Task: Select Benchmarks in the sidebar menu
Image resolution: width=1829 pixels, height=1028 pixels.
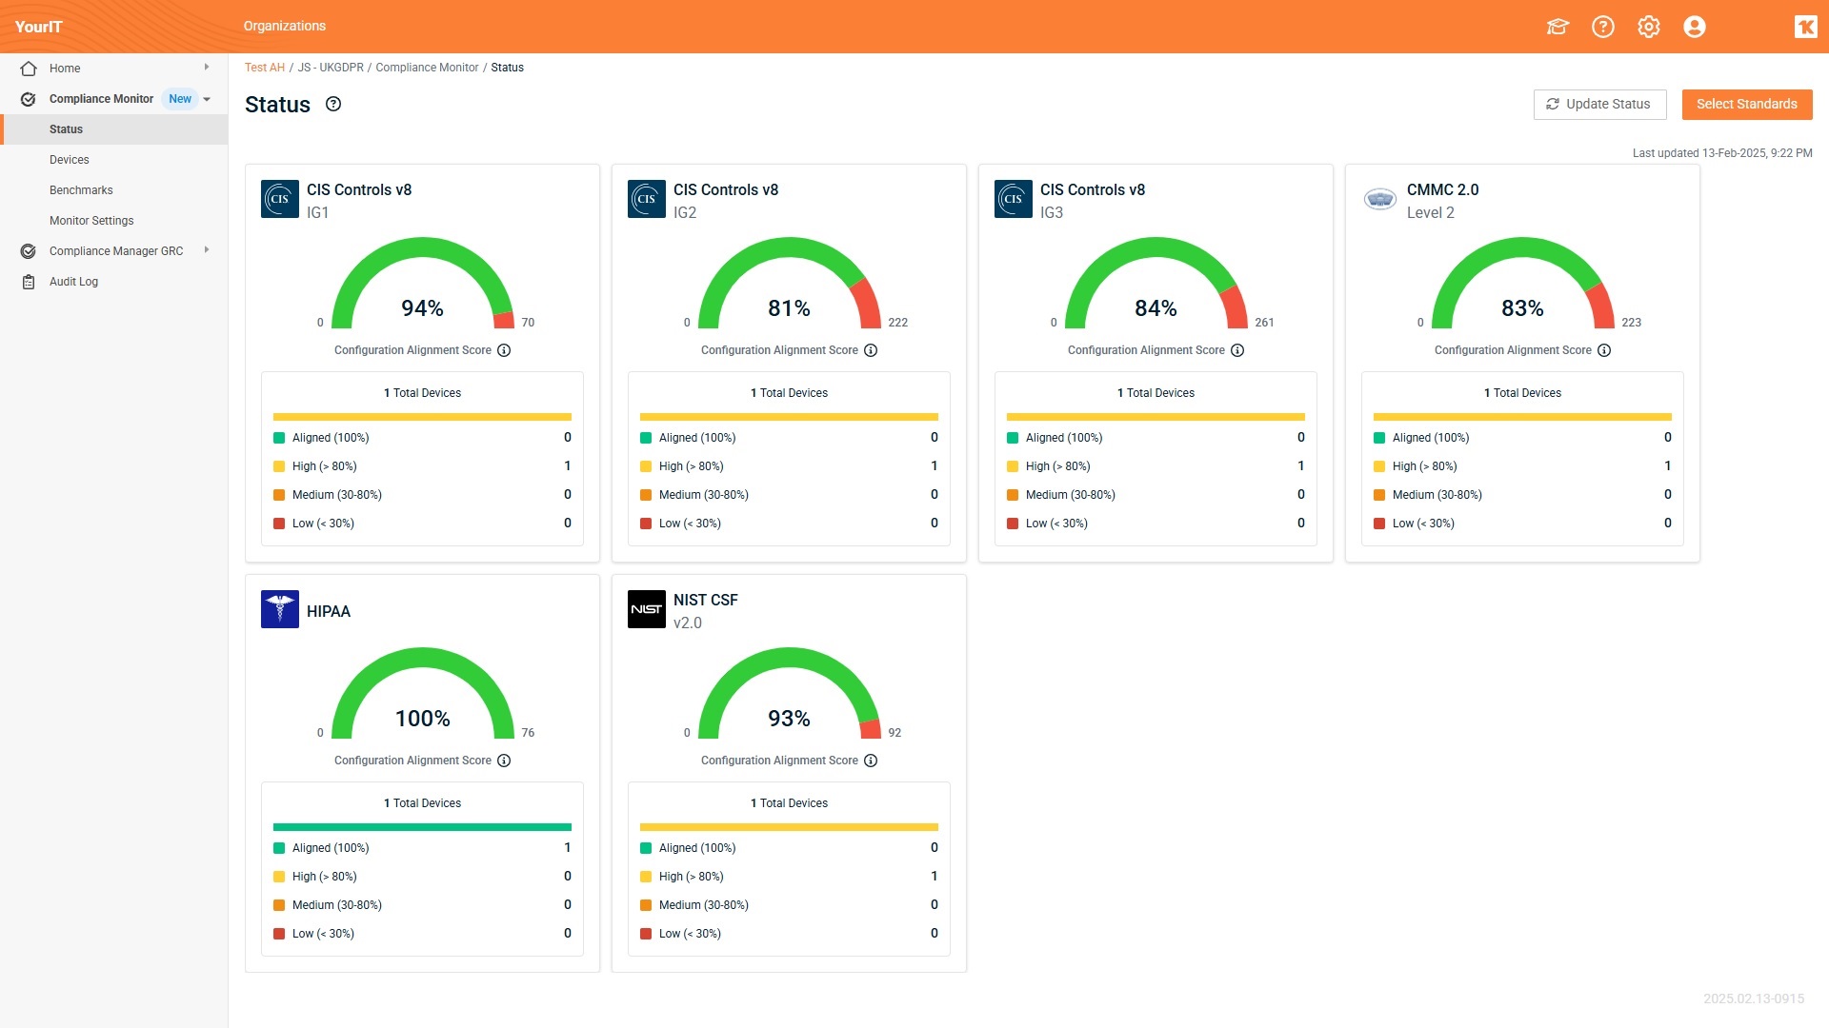Action: 81,189
